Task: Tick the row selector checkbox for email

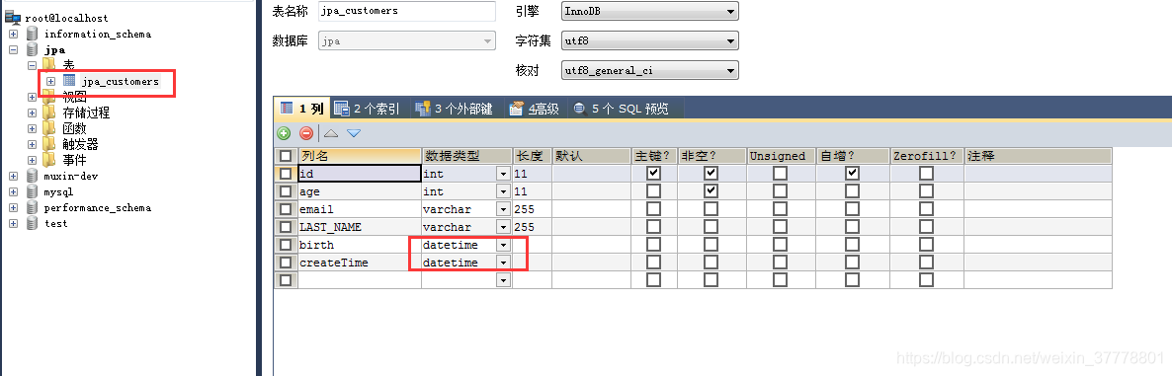Action: [x=286, y=209]
